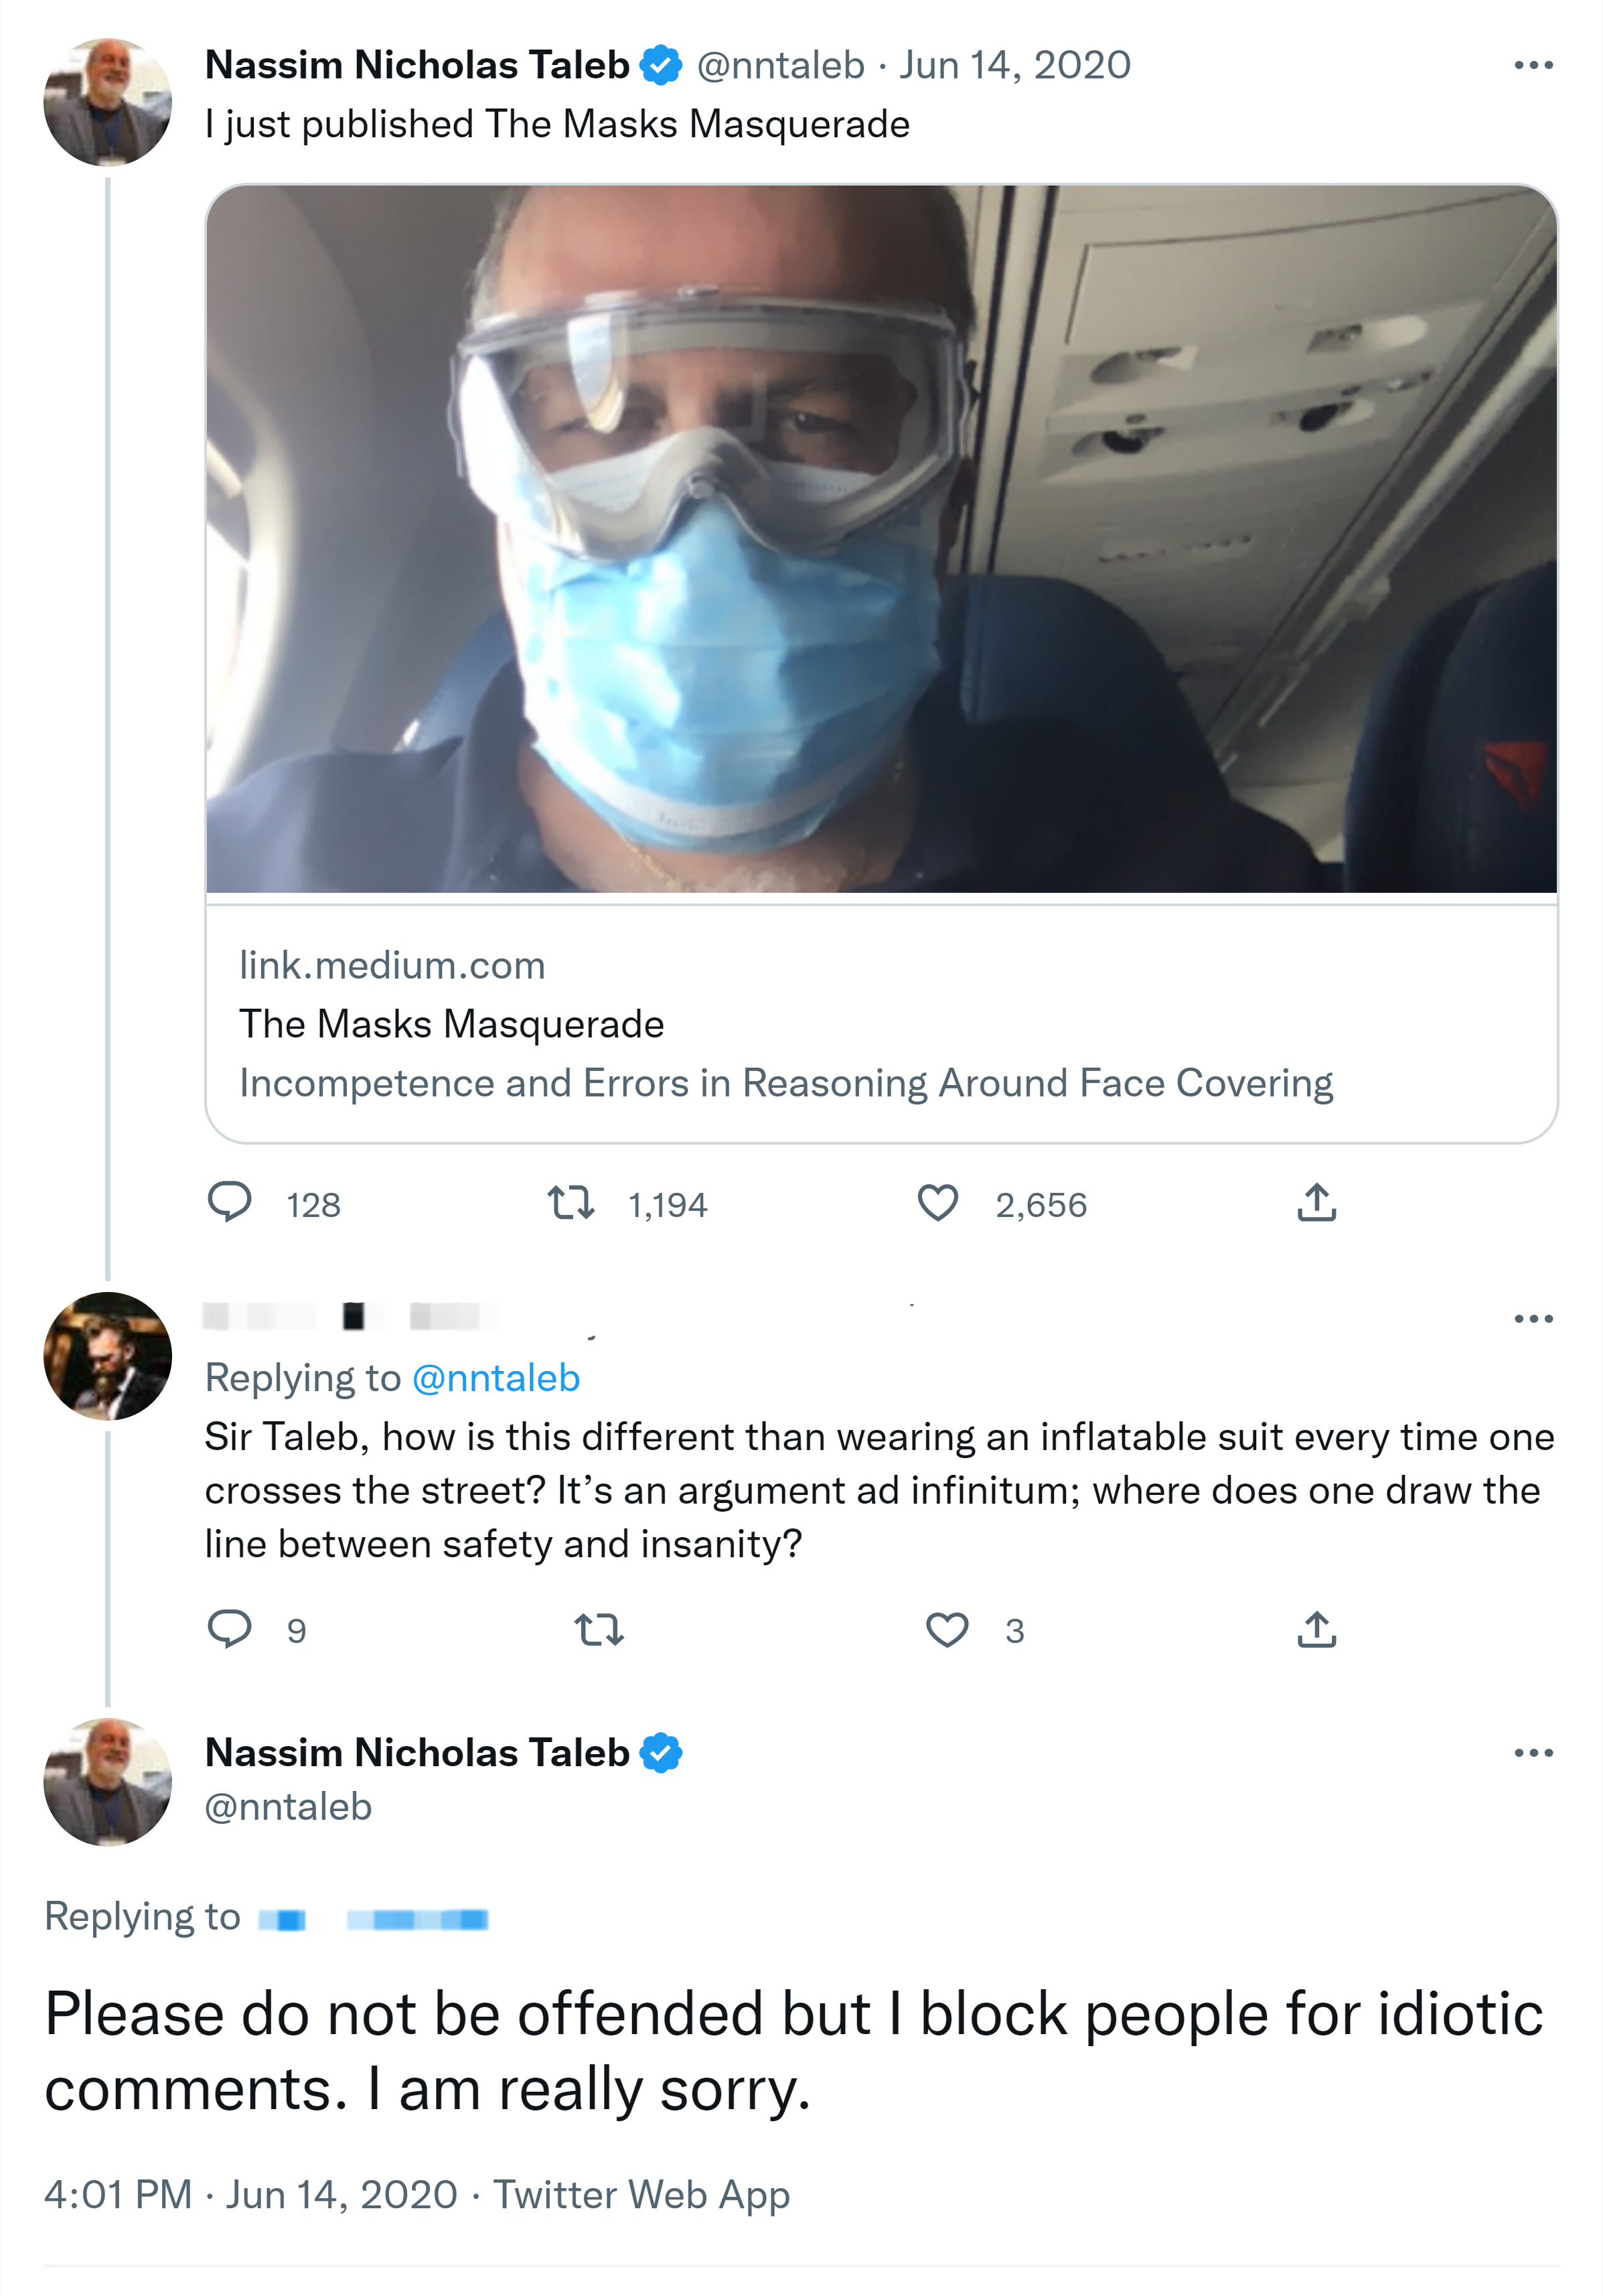Like the reply with 3 likes
This screenshot has height=2296, width=1603.
pyautogui.click(x=946, y=1629)
